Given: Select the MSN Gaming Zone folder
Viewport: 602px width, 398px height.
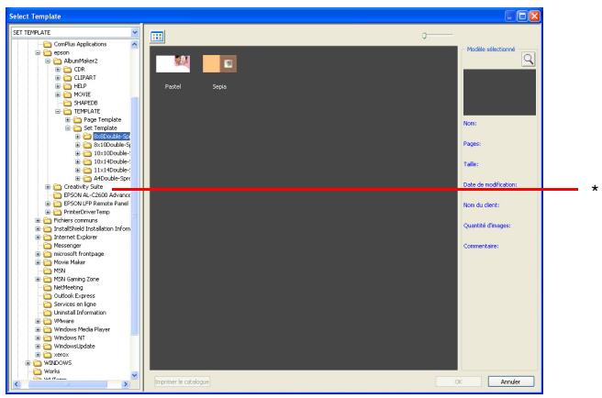Looking at the screenshot, I should tap(76, 279).
